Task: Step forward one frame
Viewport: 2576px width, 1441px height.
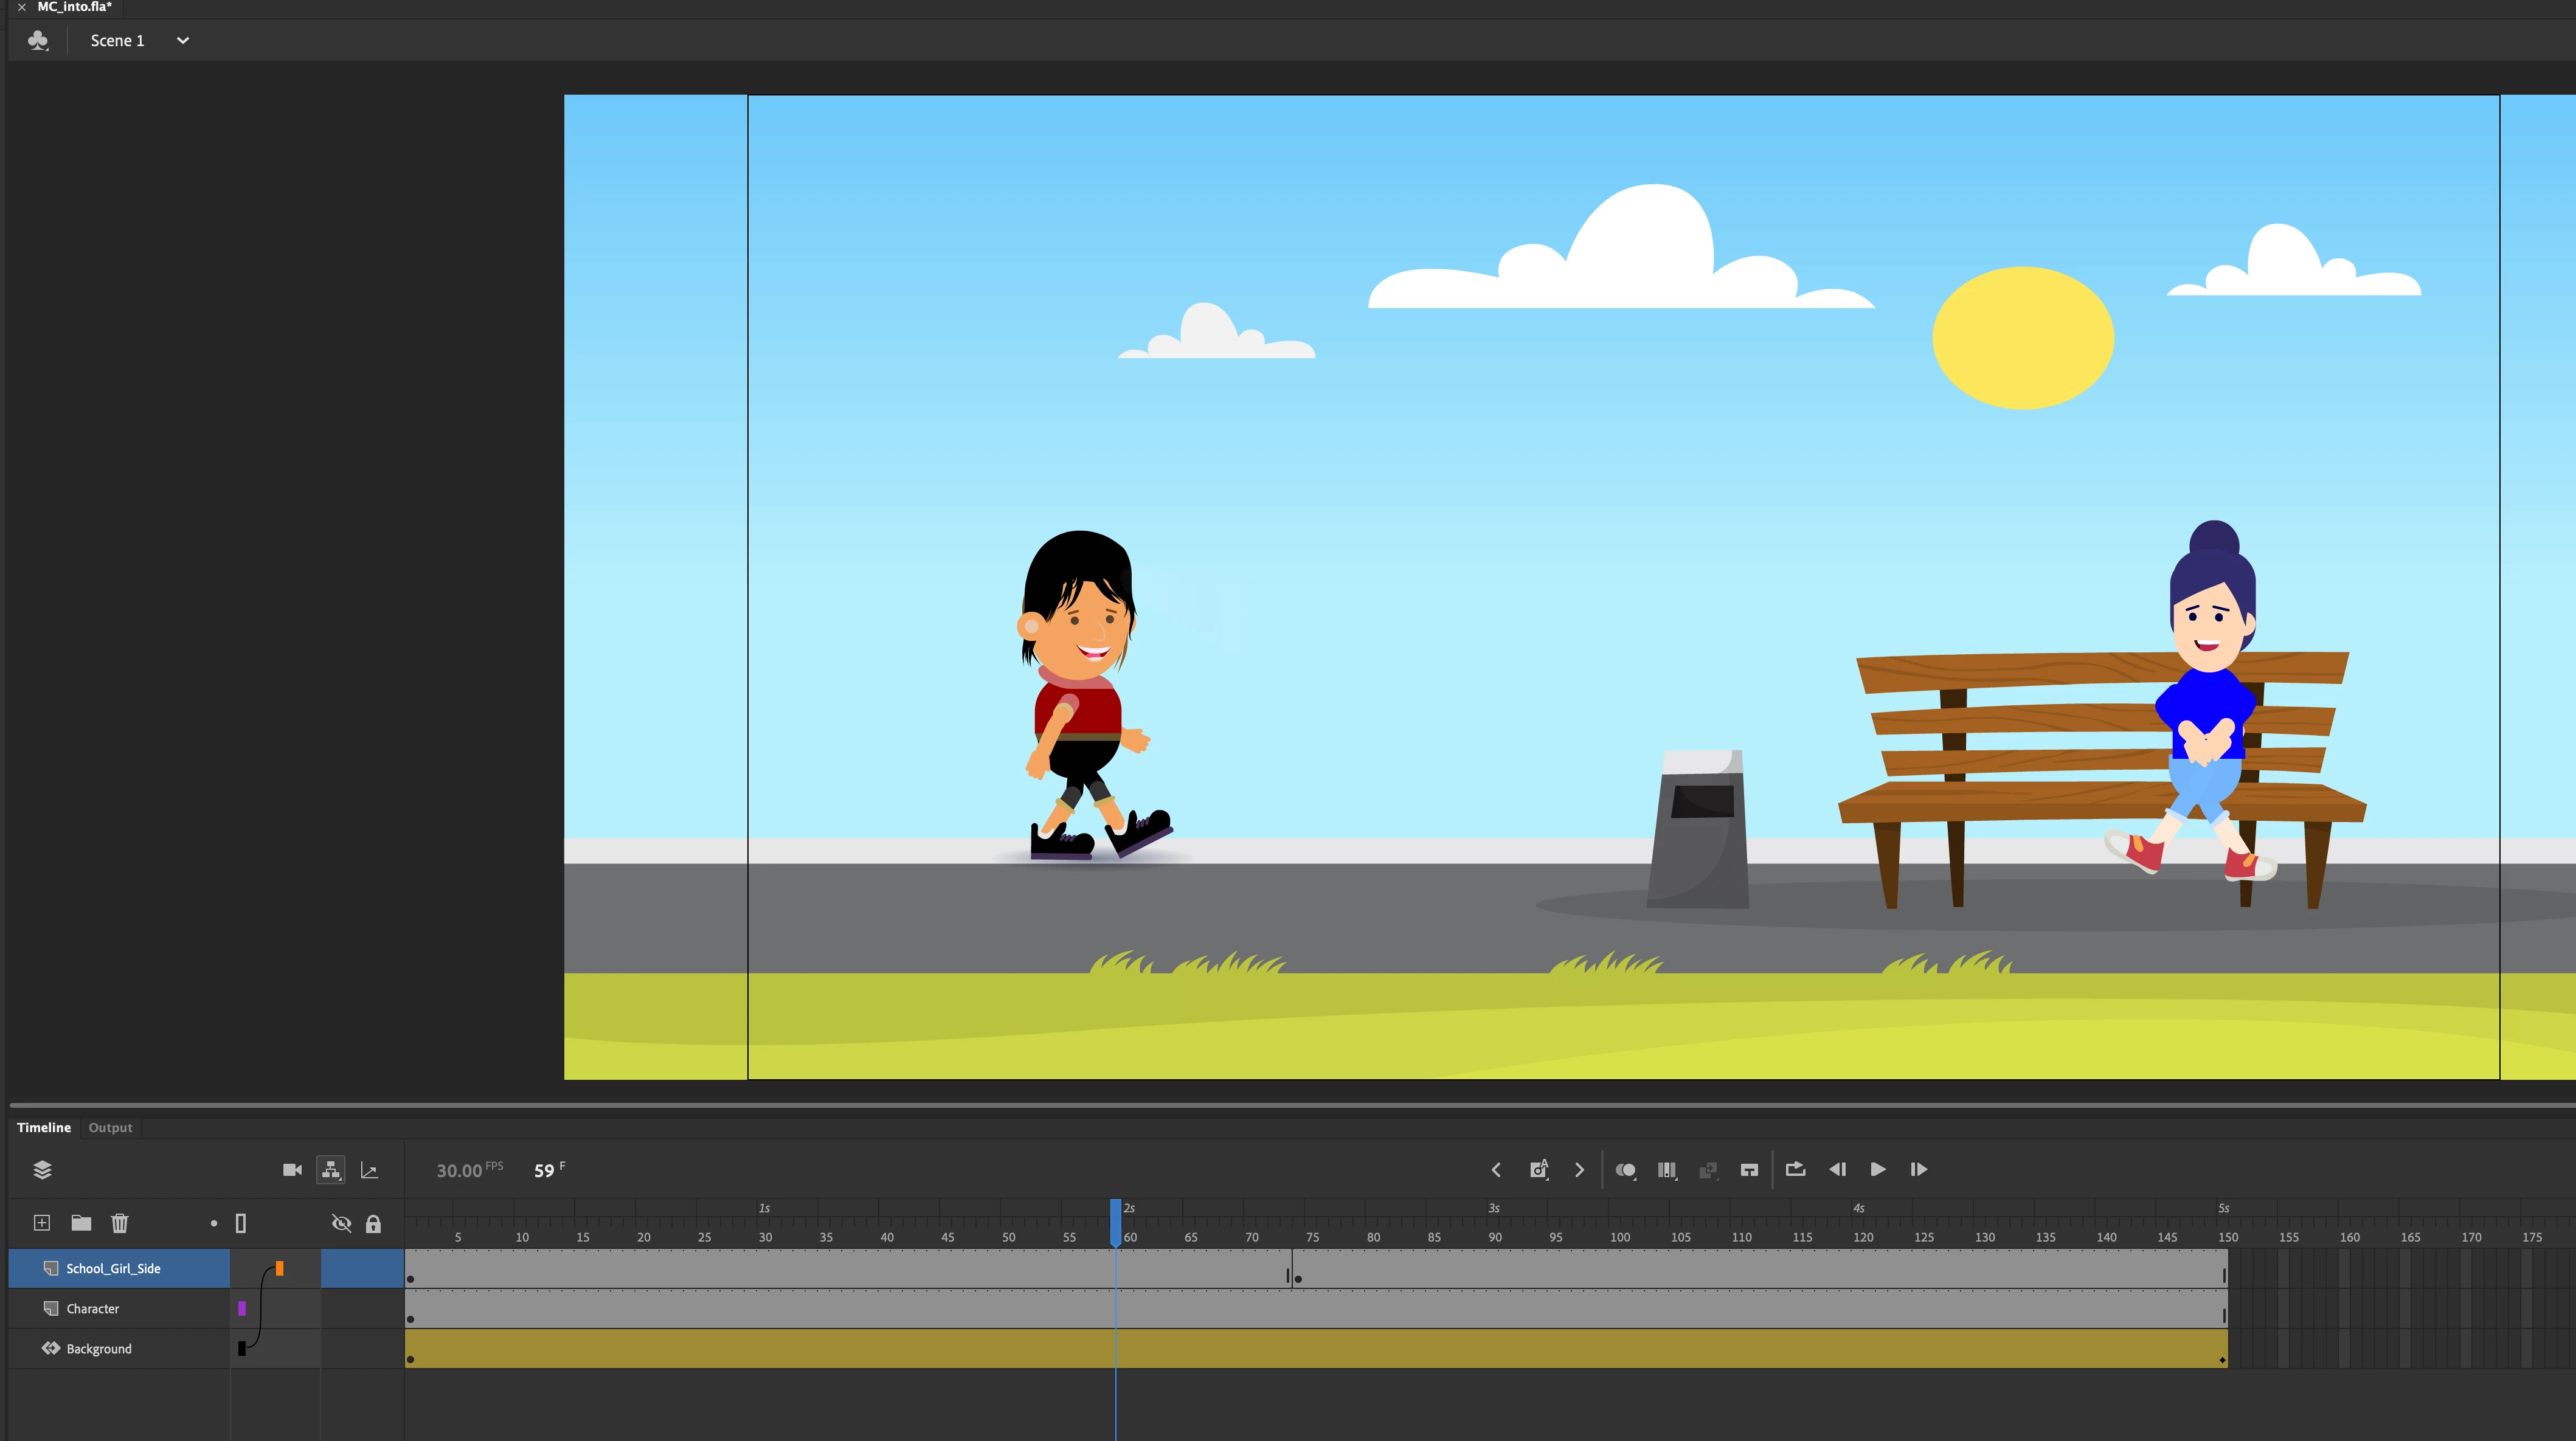Action: [1918, 1170]
